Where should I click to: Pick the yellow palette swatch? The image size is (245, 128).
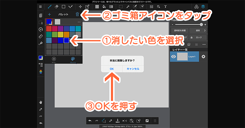pos(61,35)
